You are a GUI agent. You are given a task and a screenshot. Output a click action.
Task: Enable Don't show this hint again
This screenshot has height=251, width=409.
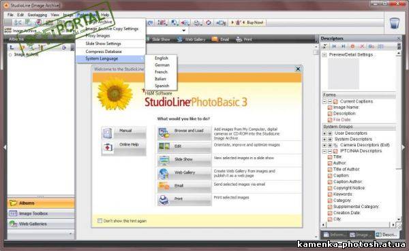pyautogui.click(x=100, y=220)
